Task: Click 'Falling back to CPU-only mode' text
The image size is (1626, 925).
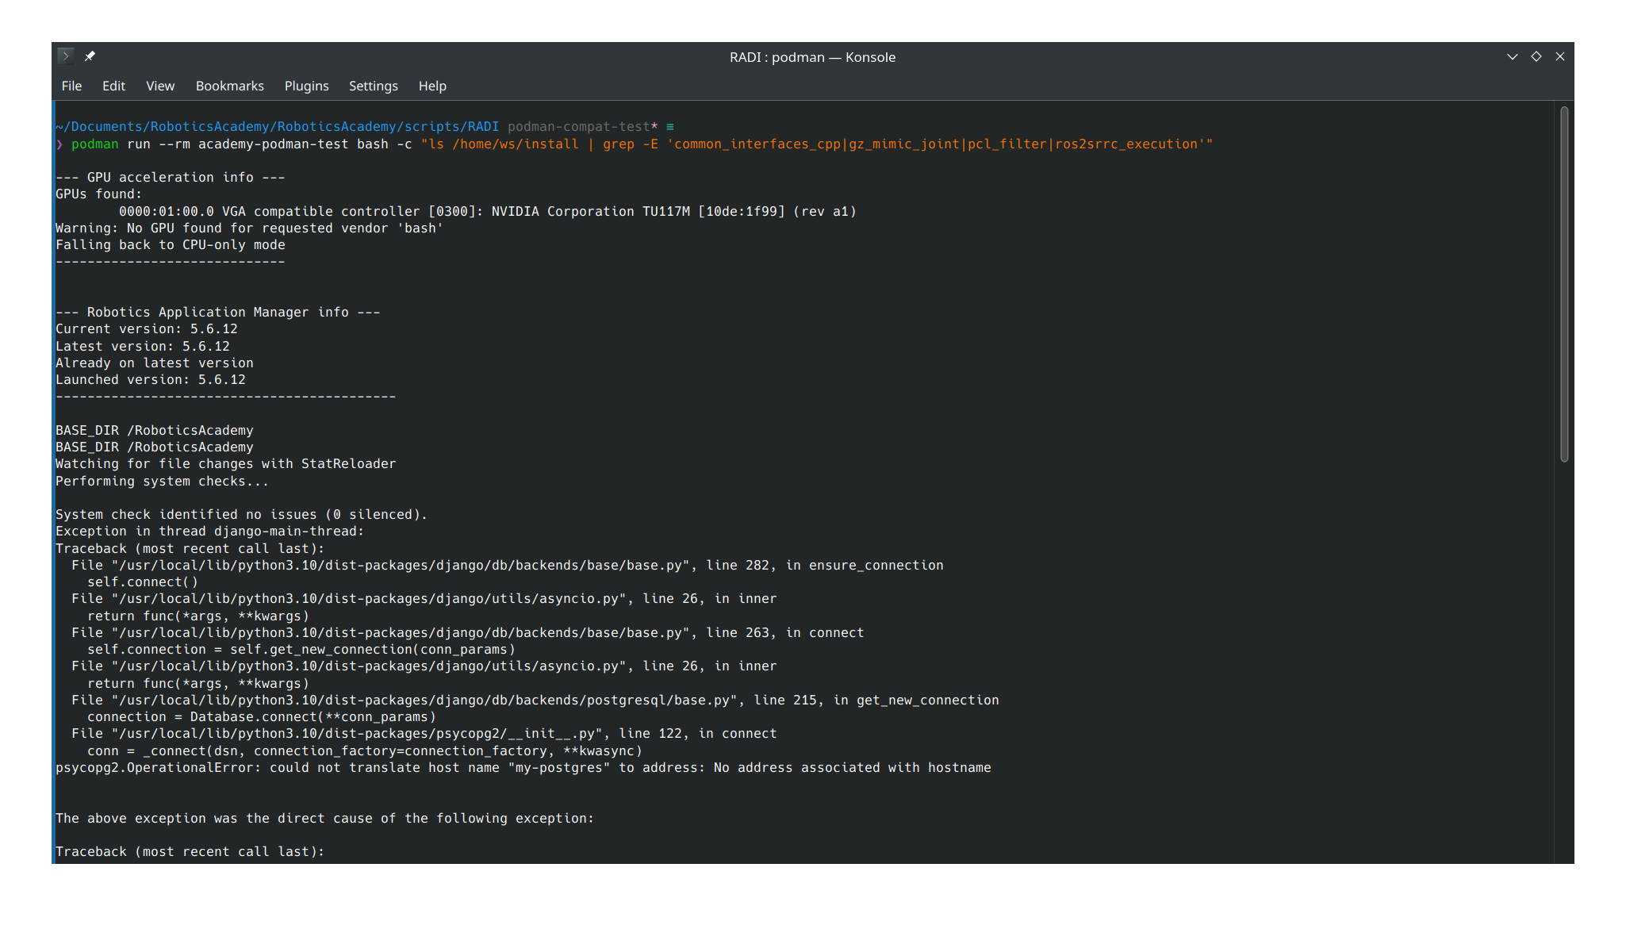Action: coord(171,245)
